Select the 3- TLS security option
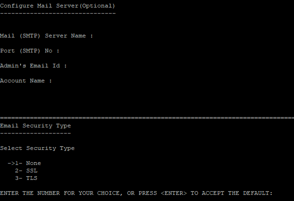The width and height of the screenshot is (294, 201). [x=26, y=178]
